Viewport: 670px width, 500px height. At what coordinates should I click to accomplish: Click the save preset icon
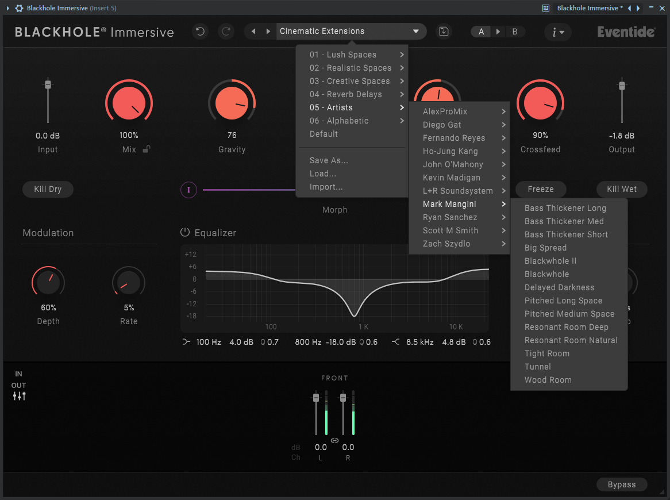444,31
